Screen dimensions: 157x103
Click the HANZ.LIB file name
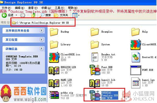pos(66,80)
